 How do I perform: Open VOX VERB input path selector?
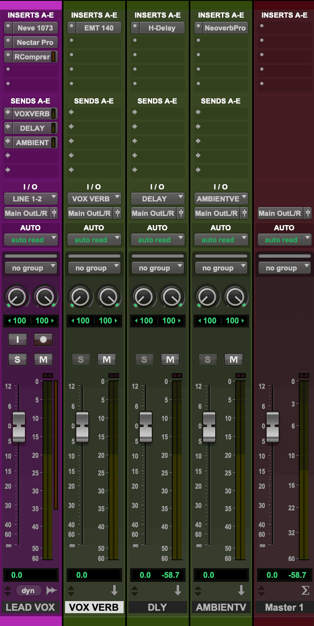pyautogui.click(x=94, y=199)
